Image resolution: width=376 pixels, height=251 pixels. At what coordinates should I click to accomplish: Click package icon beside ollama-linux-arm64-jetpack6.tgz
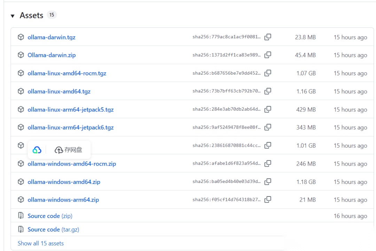coord(21,127)
